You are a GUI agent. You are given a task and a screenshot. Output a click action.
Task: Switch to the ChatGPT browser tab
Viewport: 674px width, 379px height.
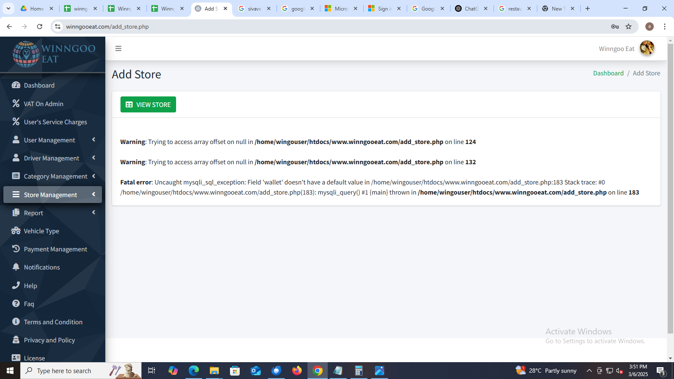[x=471, y=8]
